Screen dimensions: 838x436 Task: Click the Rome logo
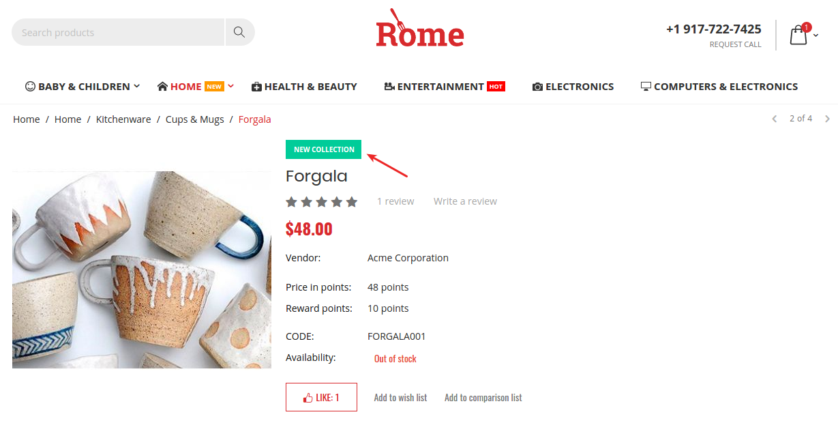(419, 28)
